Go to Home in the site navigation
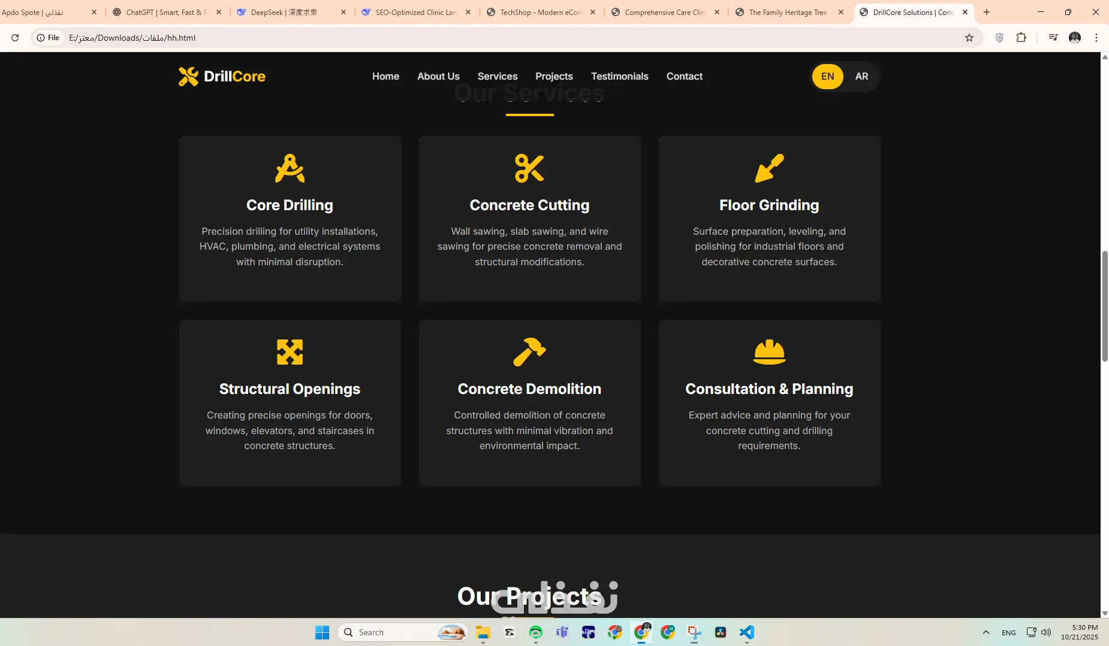 tap(385, 77)
